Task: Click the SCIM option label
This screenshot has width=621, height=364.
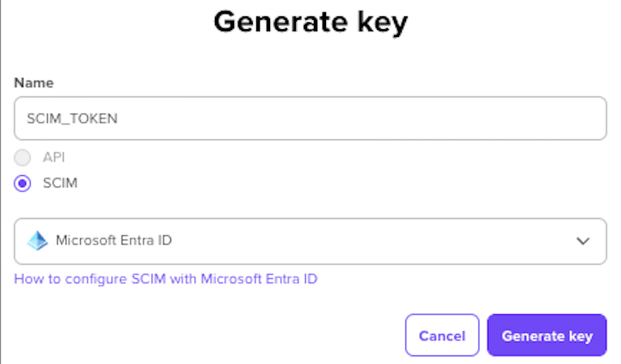Action: tap(60, 183)
